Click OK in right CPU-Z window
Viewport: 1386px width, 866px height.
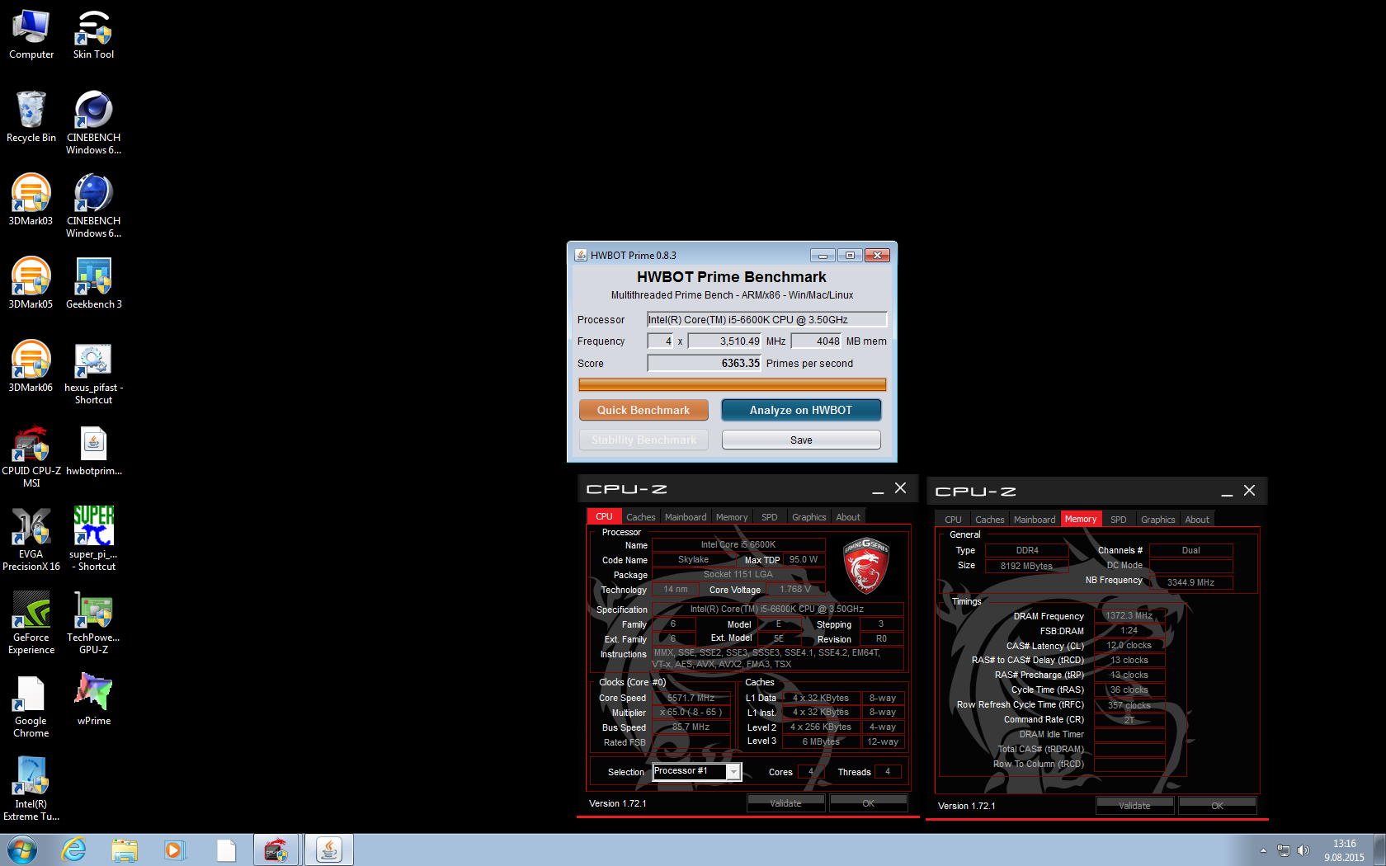pos(1218,806)
